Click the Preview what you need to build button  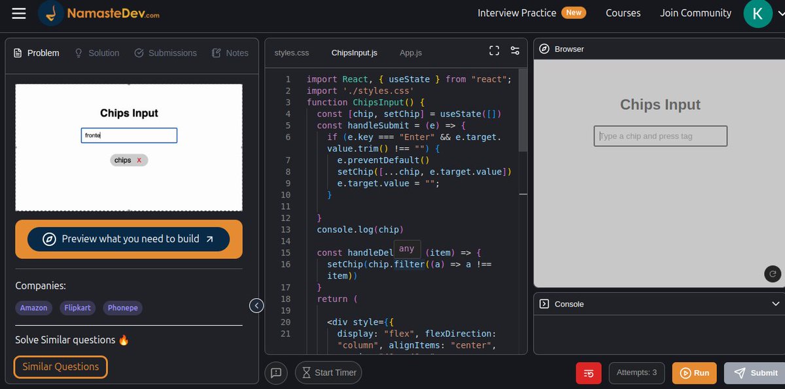pos(129,239)
